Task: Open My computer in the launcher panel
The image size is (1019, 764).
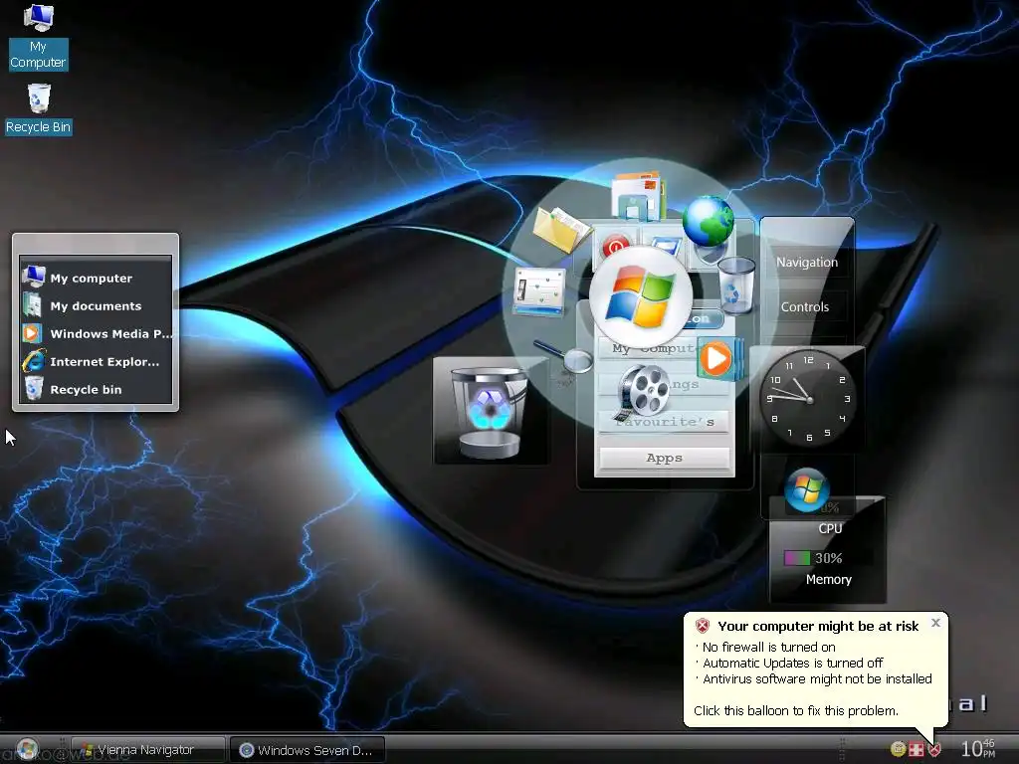Action: [x=97, y=279]
